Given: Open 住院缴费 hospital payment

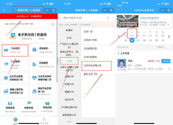Looking at the screenshot, I should (x=43, y=64).
